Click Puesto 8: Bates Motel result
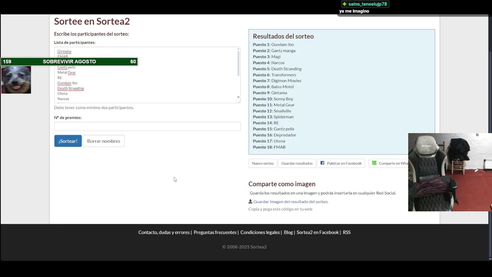The width and height of the screenshot is (492, 277). [x=273, y=87]
